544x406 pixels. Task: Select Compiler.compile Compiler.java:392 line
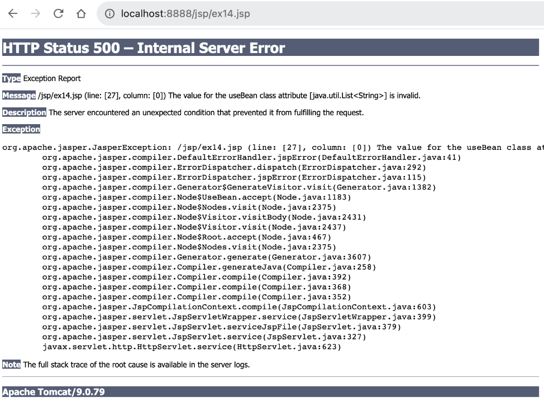[x=197, y=277]
